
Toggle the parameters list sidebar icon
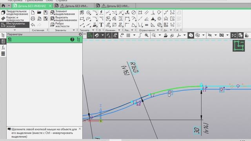tap(3, 42)
